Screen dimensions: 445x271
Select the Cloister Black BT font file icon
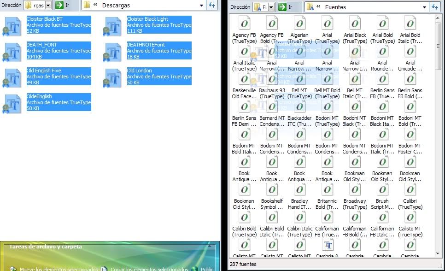coord(12,26)
